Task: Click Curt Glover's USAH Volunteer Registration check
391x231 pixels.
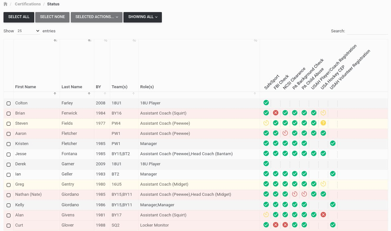Action: click(x=333, y=225)
